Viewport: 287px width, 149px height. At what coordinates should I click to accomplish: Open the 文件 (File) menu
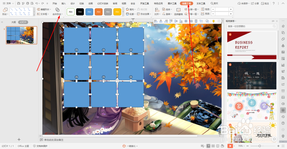8,3
